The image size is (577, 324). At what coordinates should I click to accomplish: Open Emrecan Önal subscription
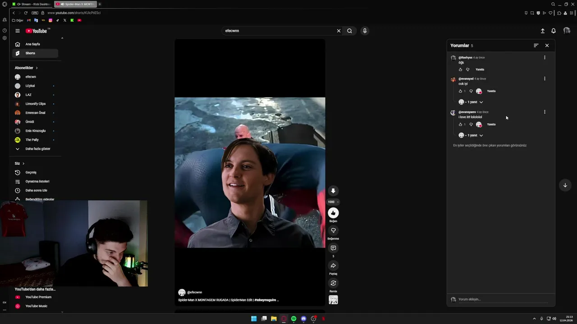[35, 113]
